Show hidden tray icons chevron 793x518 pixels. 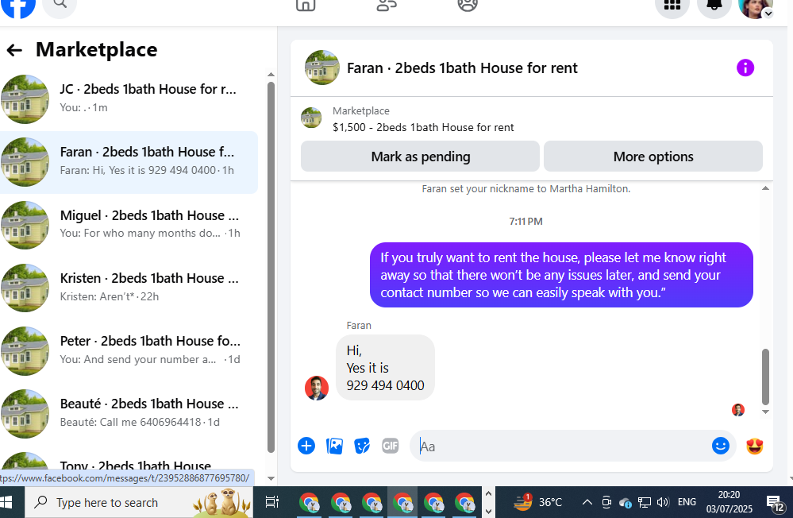(587, 502)
